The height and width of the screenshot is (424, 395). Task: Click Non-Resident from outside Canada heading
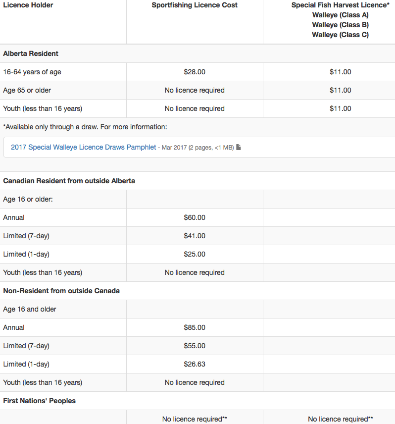[61, 291]
